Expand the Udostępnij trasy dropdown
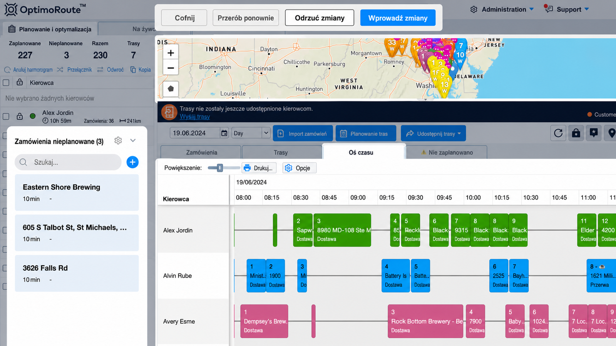This screenshot has width=616, height=346. tap(433, 133)
